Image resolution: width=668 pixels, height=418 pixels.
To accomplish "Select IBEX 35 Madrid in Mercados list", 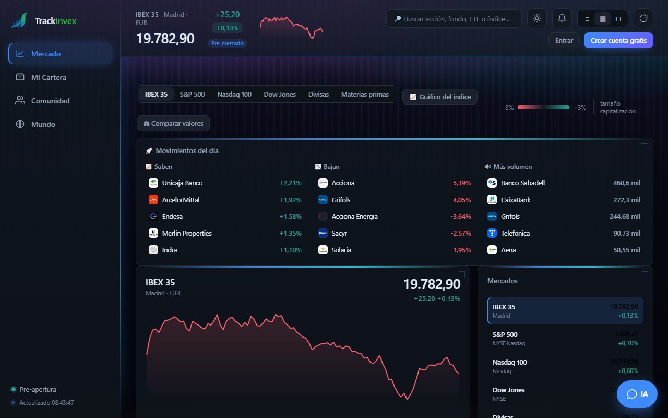I will [x=565, y=311].
